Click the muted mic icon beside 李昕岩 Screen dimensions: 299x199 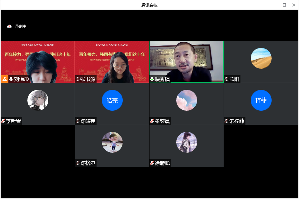pyautogui.click(x=3, y=121)
